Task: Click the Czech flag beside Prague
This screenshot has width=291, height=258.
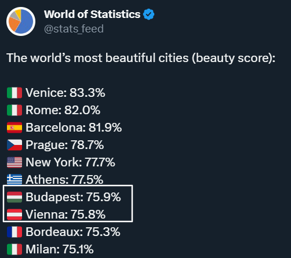Action: (x=14, y=145)
